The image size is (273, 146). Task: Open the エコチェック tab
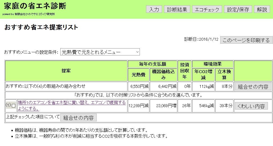coord(207,9)
